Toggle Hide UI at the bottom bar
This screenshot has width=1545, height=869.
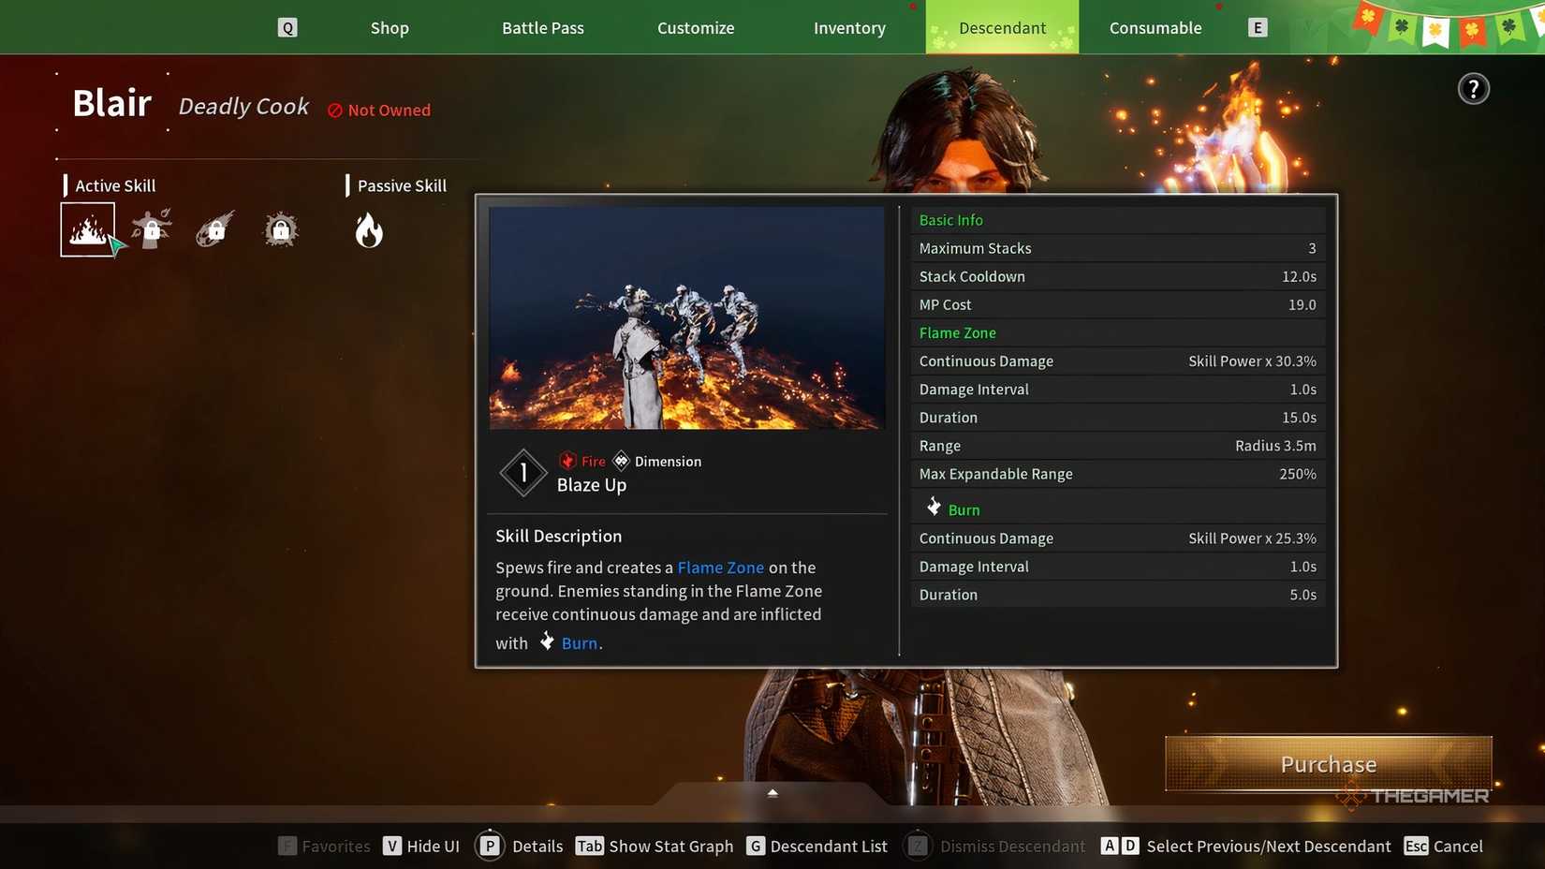click(x=421, y=847)
